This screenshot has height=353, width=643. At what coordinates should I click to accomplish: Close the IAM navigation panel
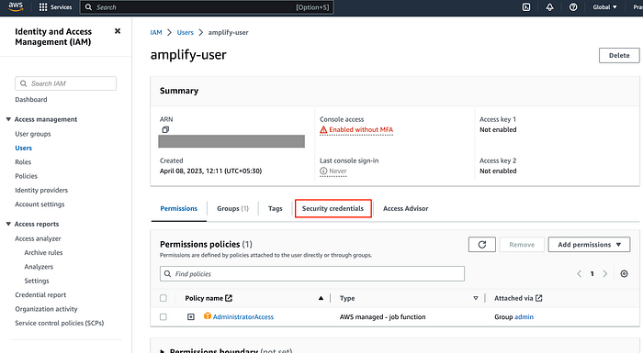[118, 31]
